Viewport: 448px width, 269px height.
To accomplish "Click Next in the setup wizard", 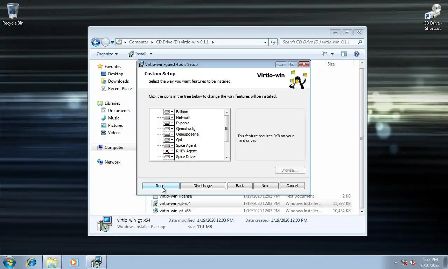I will pos(266,186).
